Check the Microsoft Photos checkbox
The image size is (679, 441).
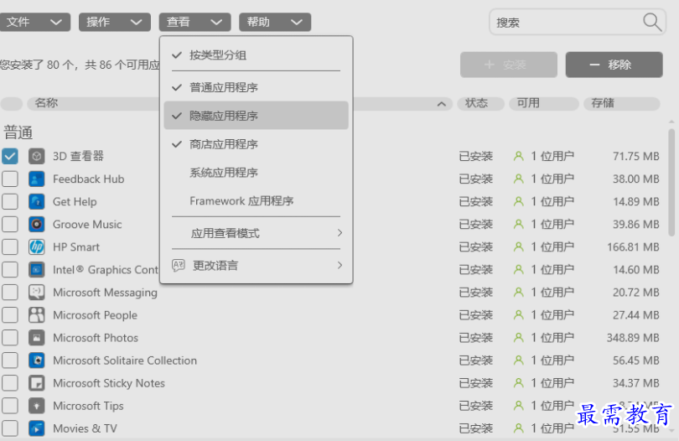pos(10,338)
